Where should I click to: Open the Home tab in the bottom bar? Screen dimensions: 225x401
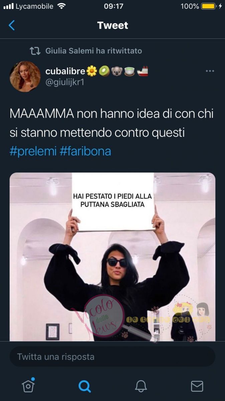tap(28, 386)
